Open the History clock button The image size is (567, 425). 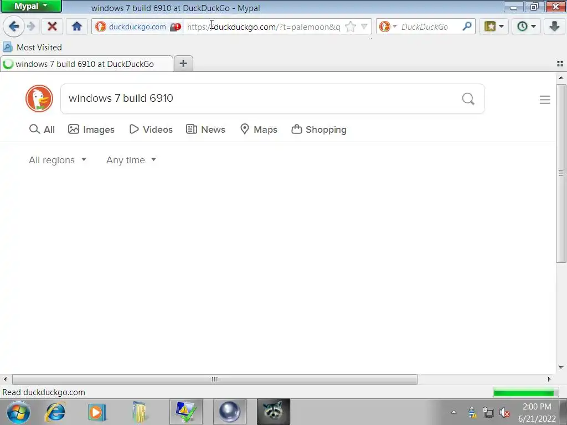click(x=522, y=27)
